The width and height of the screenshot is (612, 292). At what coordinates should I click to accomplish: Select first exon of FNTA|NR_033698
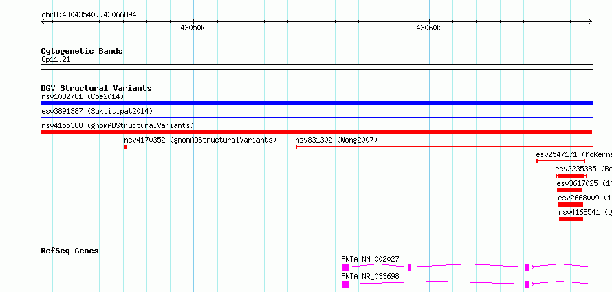[x=345, y=284]
